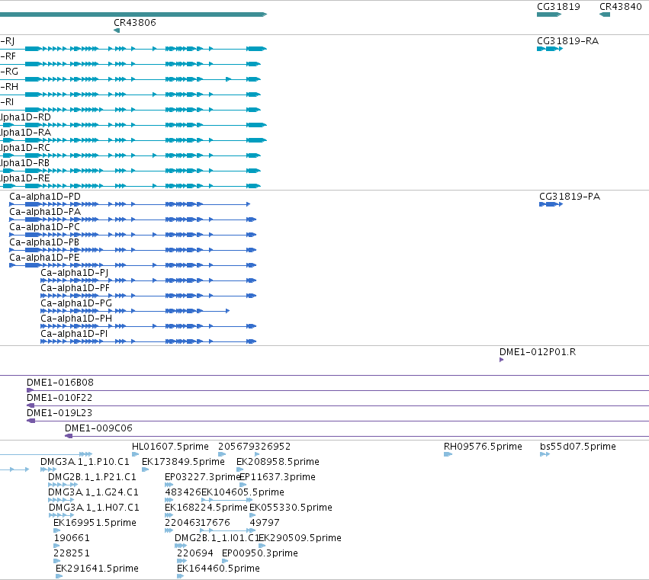Select the EK208958.5prime label
649x580 pixels.
coord(278,462)
